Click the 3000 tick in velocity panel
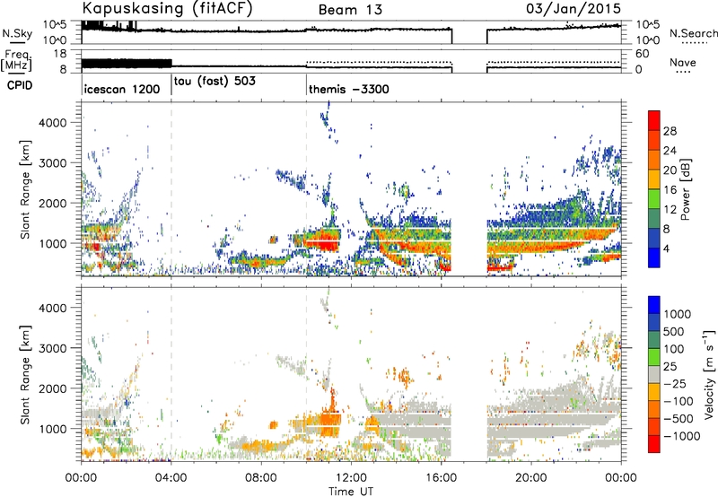718x497 pixels. [x=53, y=348]
